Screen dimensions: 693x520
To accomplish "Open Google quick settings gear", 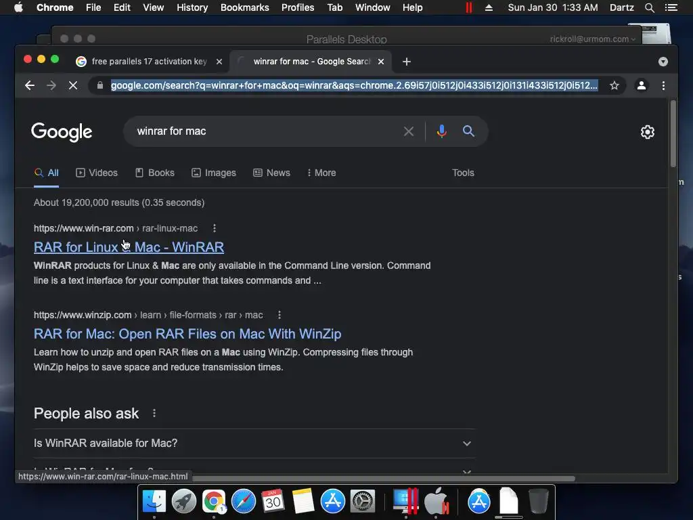I will [x=648, y=132].
